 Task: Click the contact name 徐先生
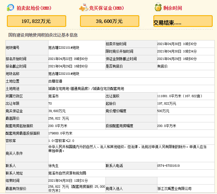pyautogui.click(x=54, y=166)
